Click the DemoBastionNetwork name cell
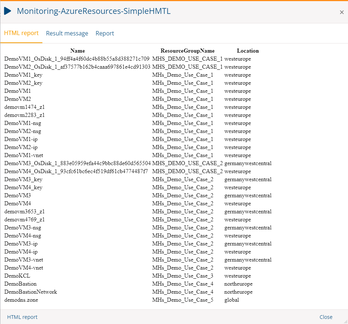This screenshot has height=324, width=348. point(31,292)
